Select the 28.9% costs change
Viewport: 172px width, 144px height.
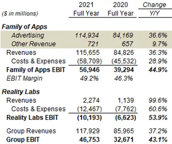(x=158, y=61)
